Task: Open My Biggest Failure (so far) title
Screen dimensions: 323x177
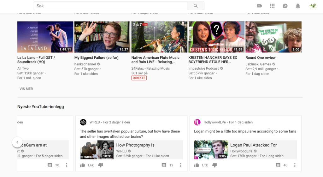Action: pyautogui.click(x=97, y=58)
